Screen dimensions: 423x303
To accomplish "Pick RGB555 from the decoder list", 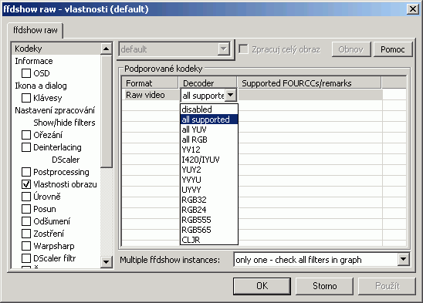I will (209, 220).
